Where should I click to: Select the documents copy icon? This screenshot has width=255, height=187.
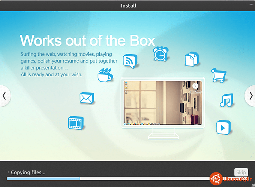pyautogui.click(x=192, y=59)
